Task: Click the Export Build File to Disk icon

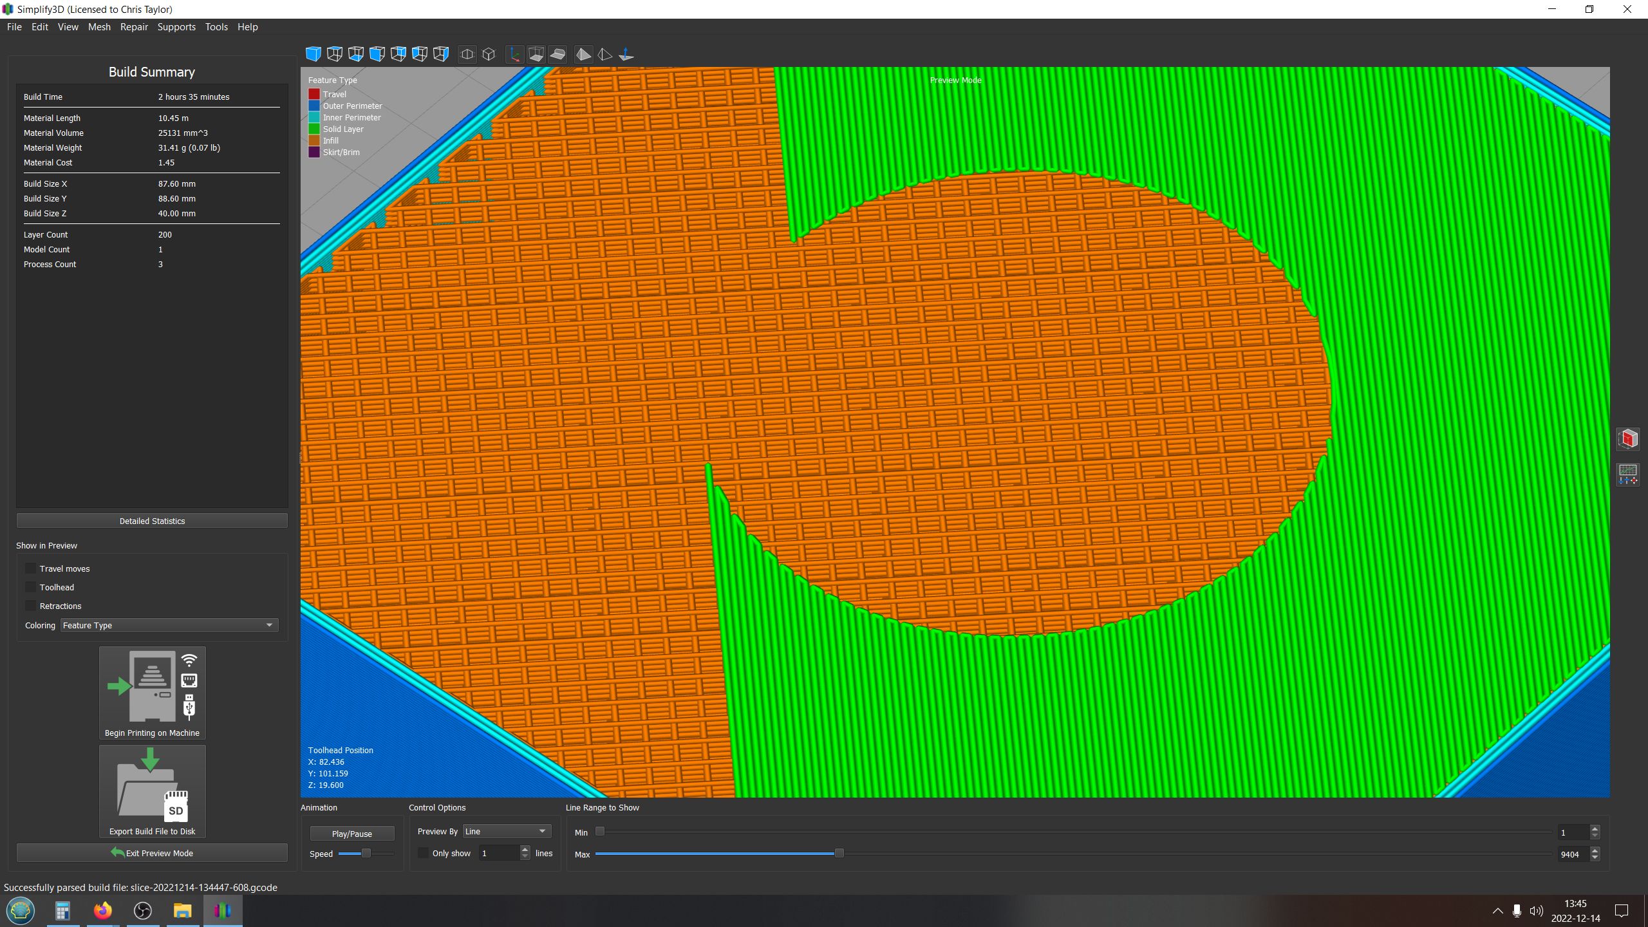Action: [x=153, y=791]
